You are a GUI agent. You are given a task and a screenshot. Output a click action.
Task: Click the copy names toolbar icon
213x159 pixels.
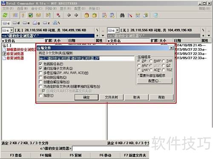[x=145, y=15]
